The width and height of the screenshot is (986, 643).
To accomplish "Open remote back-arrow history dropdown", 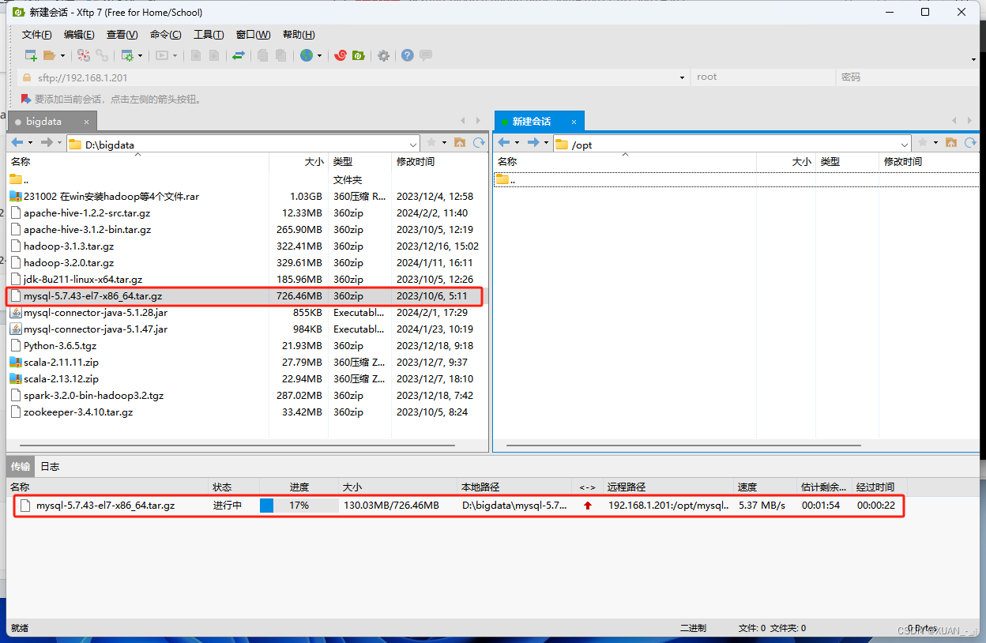I will pyautogui.click(x=517, y=143).
